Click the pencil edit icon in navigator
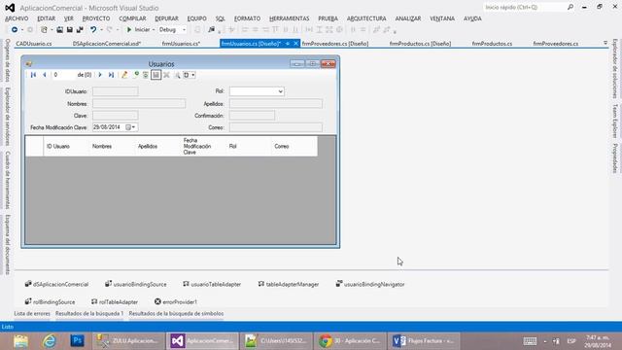Screen dimensions: 622x350 coord(124,75)
